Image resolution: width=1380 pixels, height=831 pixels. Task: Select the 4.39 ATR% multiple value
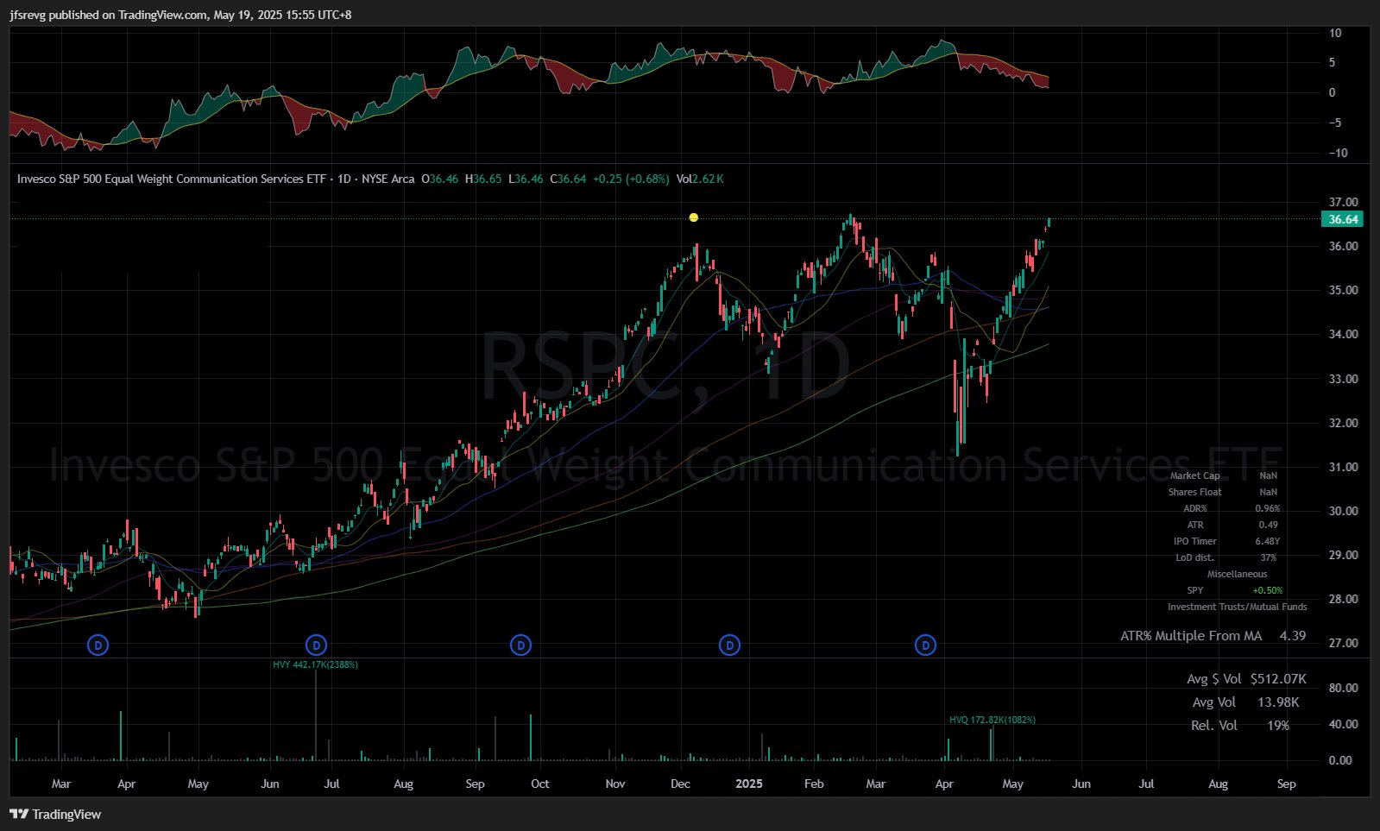[1293, 636]
